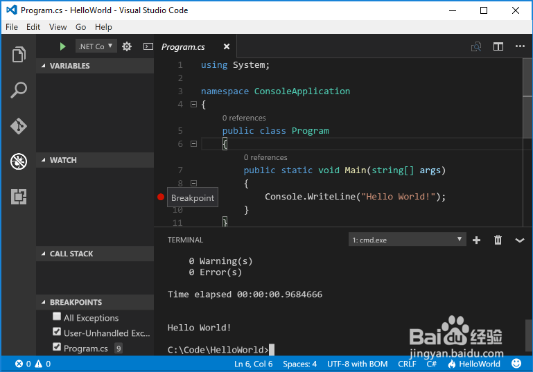This screenshot has width=533, height=372.
Task: Open the Source Control (Git) view
Action: [19, 126]
